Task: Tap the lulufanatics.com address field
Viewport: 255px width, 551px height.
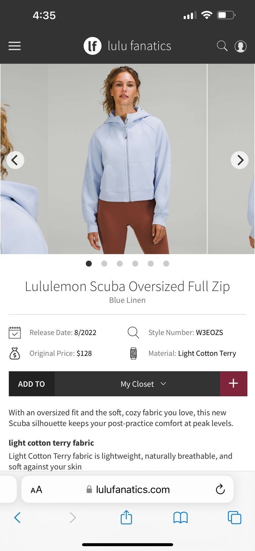Action: tap(127, 489)
